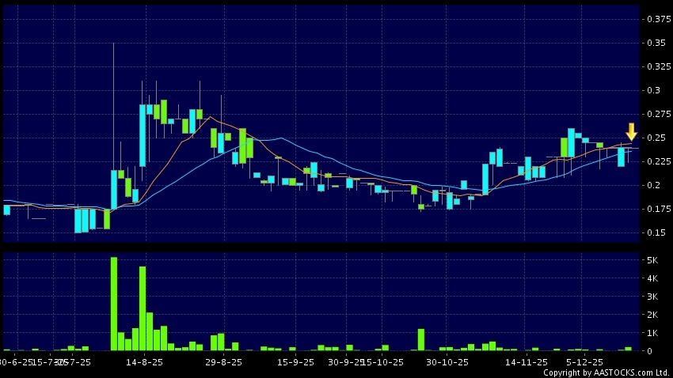Select the tallest green volume bar
Screen dimensions: 673x378
point(114,304)
